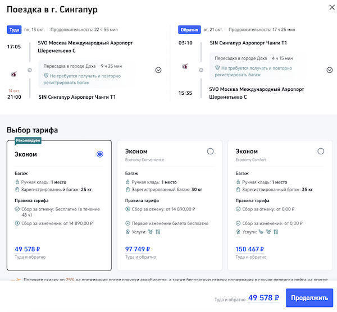
Task: Expand return flight layover details
Action: point(330,70)
